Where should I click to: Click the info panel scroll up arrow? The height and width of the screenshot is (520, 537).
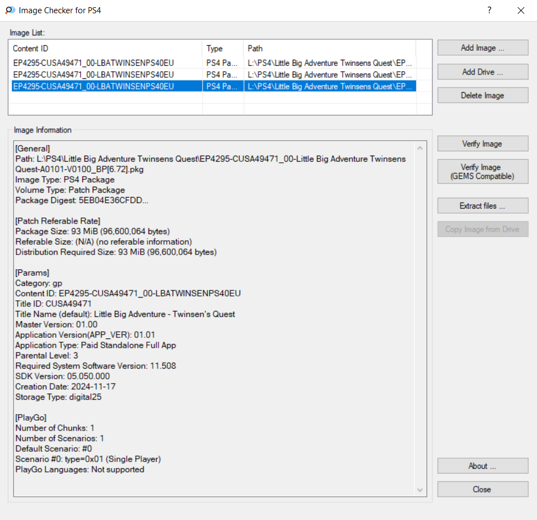420,148
